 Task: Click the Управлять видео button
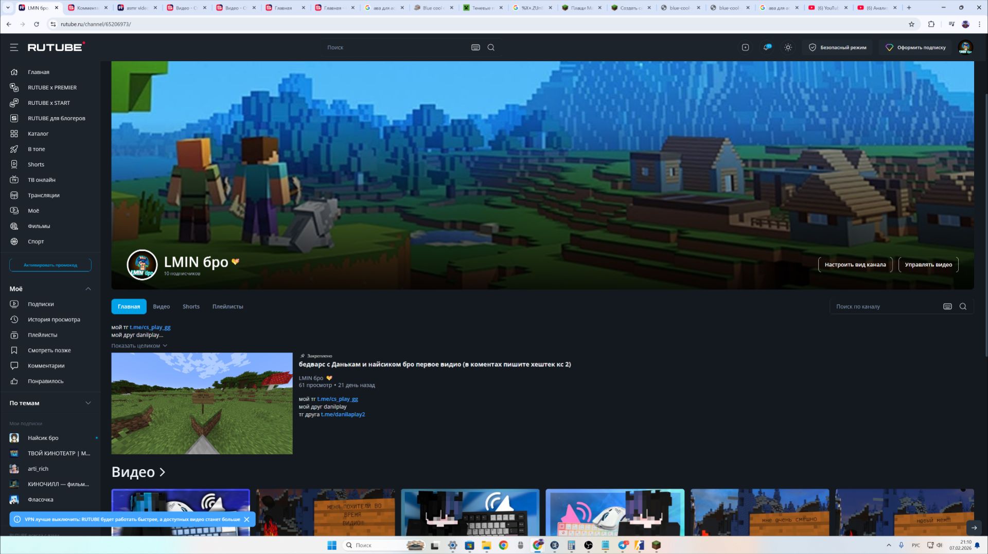click(x=928, y=265)
